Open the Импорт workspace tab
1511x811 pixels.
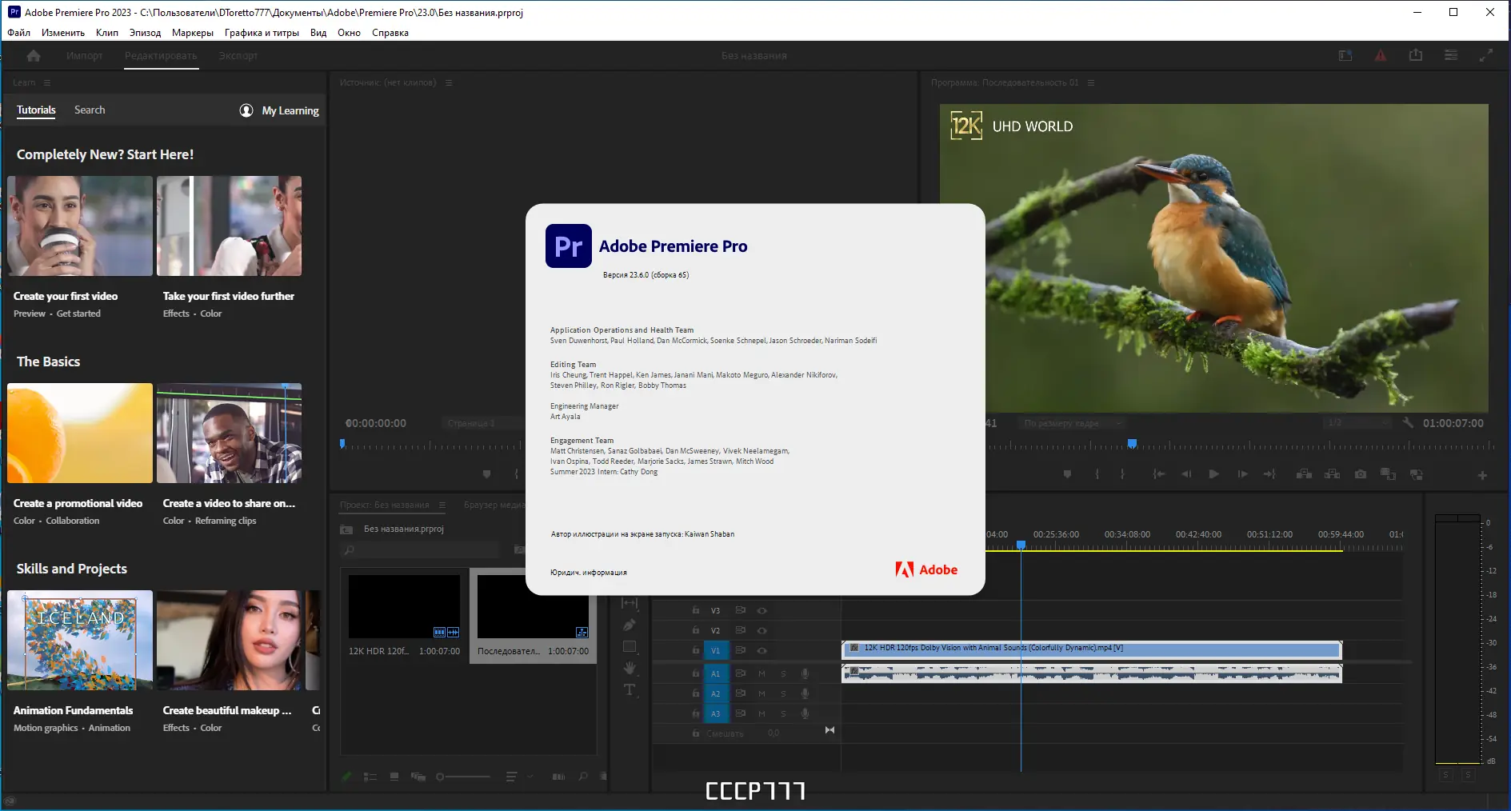pyautogui.click(x=85, y=56)
